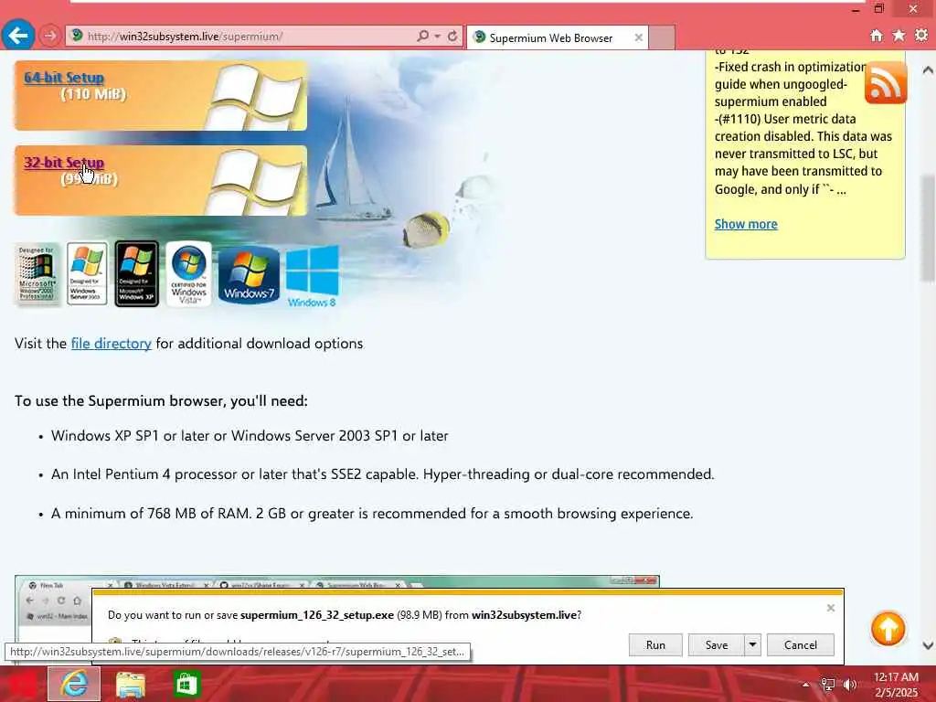Click the orange scroll-to-top arrow button
This screenshot has height=702, width=936.
(888, 629)
